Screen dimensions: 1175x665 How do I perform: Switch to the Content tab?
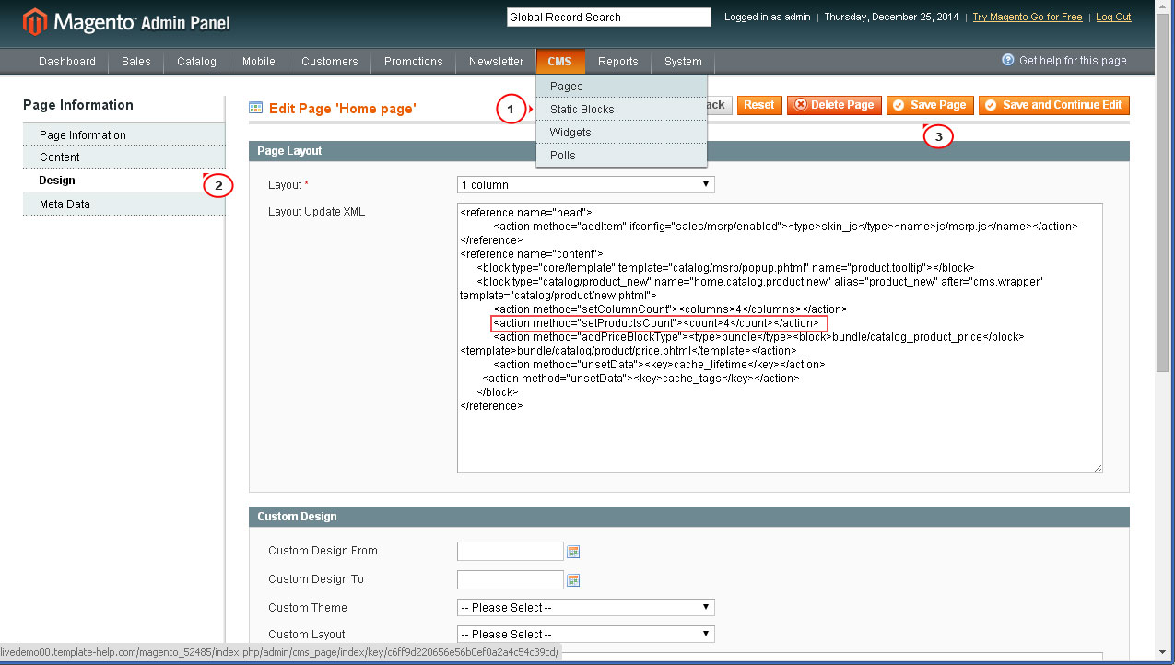pos(123,157)
